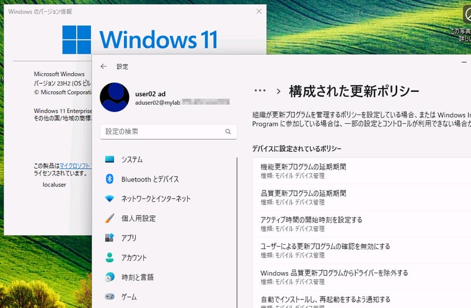
Task: Click the デバイスに設定されているポリシー heading
Action: 297,149
